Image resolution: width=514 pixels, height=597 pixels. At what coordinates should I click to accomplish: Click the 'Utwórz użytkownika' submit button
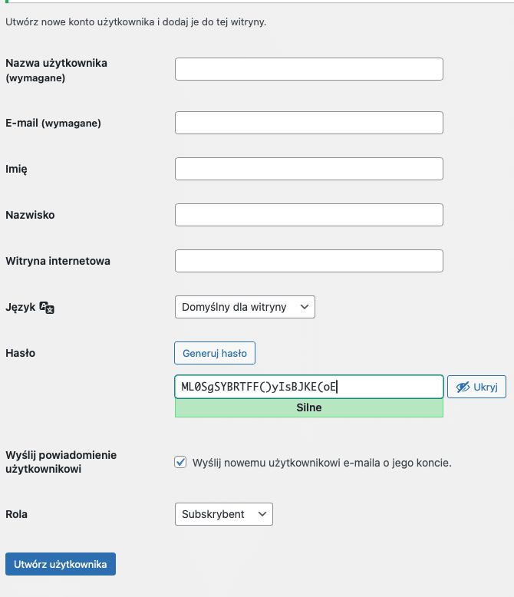point(61,564)
